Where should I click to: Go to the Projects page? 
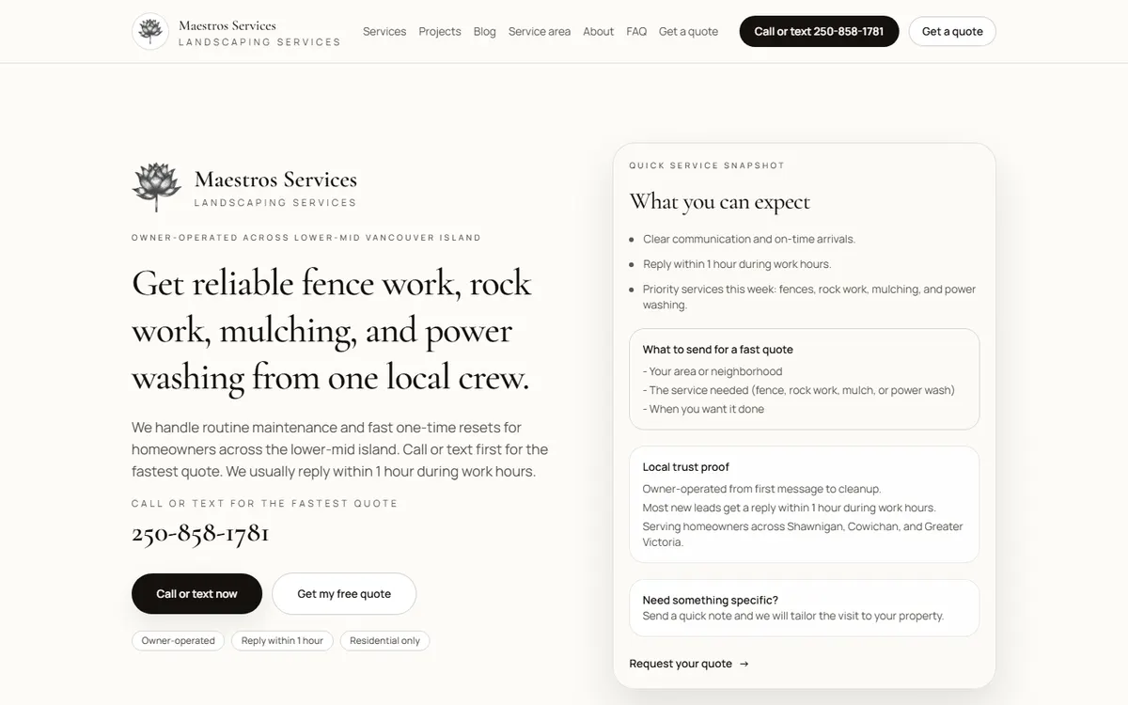click(440, 32)
